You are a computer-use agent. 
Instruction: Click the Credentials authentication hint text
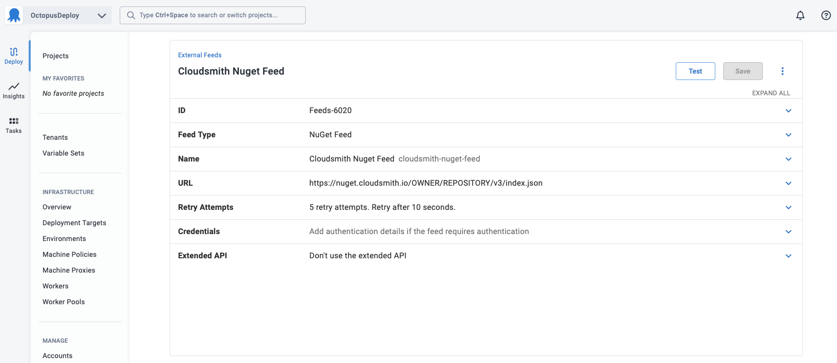[419, 232]
